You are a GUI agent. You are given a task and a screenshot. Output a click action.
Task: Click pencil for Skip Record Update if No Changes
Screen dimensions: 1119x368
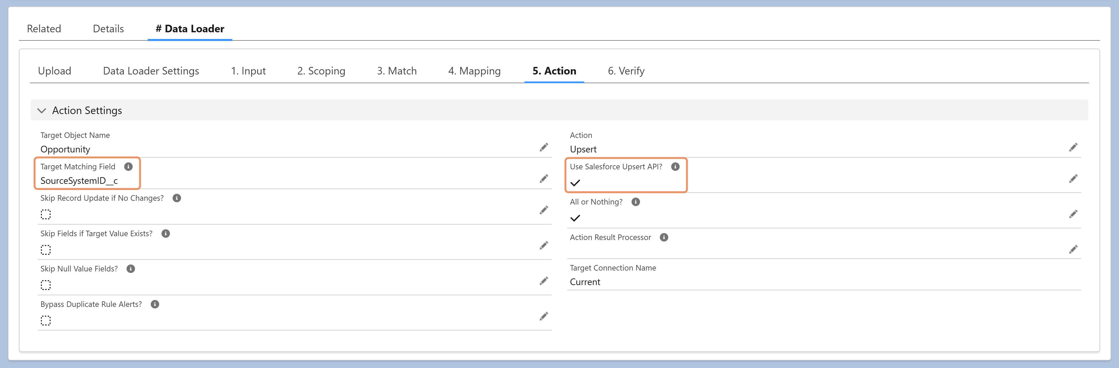click(543, 210)
